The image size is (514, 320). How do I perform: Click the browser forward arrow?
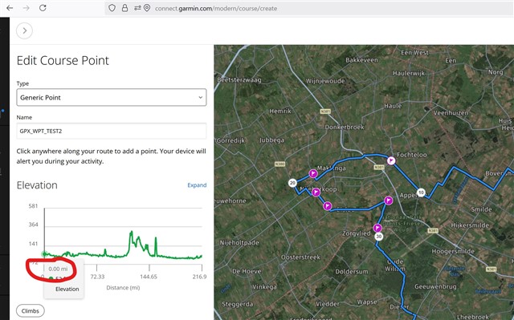point(27,8)
